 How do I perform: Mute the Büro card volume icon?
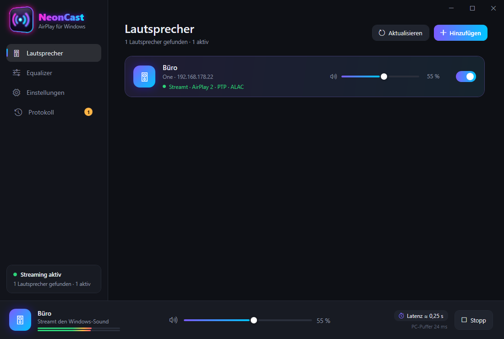(x=333, y=77)
